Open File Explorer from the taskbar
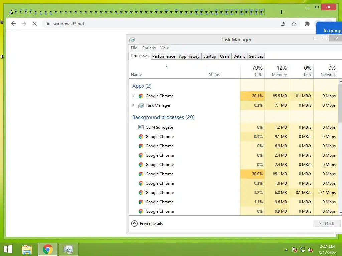This screenshot has height=256, width=342. point(27,249)
